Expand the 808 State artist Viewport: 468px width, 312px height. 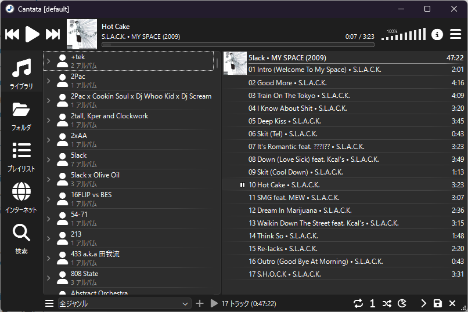pyautogui.click(x=48, y=278)
